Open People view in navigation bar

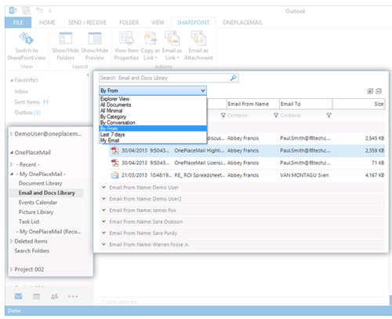point(54,296)
